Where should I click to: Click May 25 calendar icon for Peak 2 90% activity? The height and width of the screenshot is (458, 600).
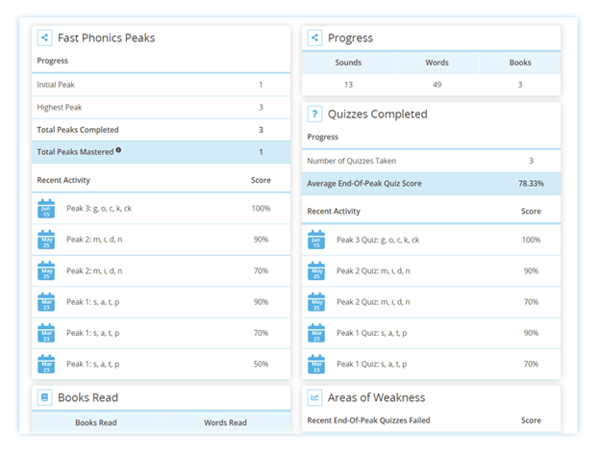pyautogui.click(x=46, y=240)
